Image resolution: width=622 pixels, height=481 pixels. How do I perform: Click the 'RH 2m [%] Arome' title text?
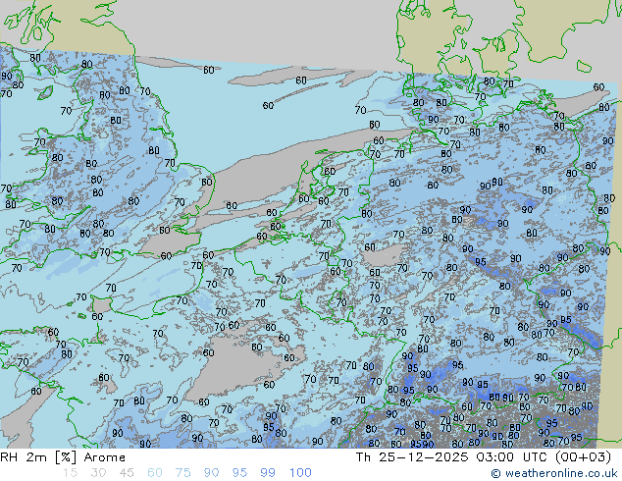click(63, 457)
